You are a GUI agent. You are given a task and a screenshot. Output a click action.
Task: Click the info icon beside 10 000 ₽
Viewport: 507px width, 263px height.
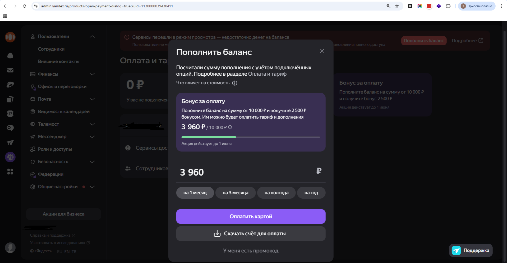pyautogui.click(x=230, y=127)
